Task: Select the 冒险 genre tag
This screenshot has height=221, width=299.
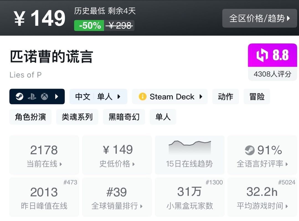Action: coord(257,97)
